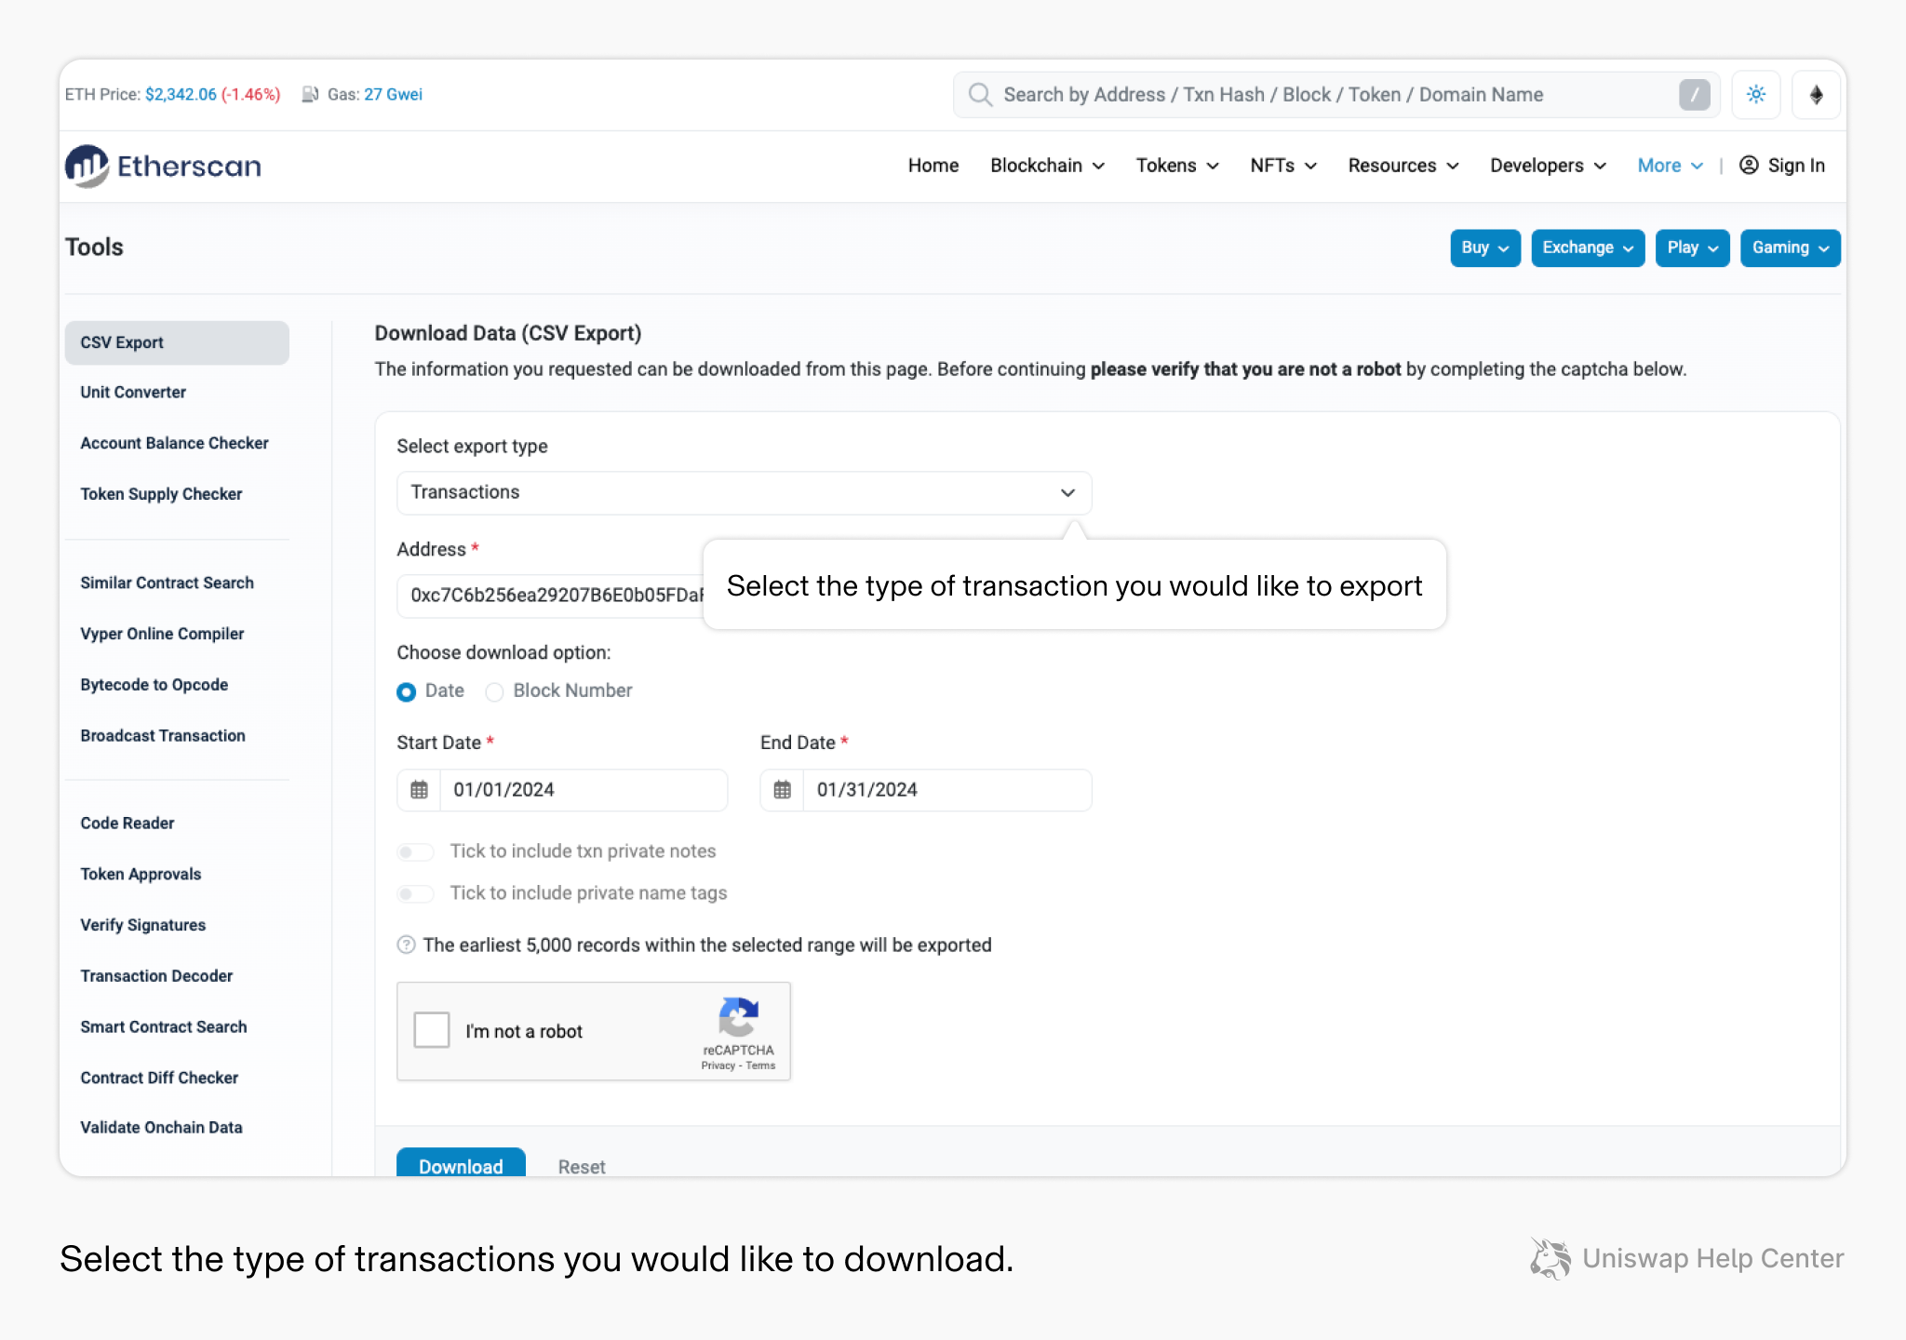The image size is (1906, 1340).
Task: Select the Block Number radio option
Action: [x=494, y=691]
